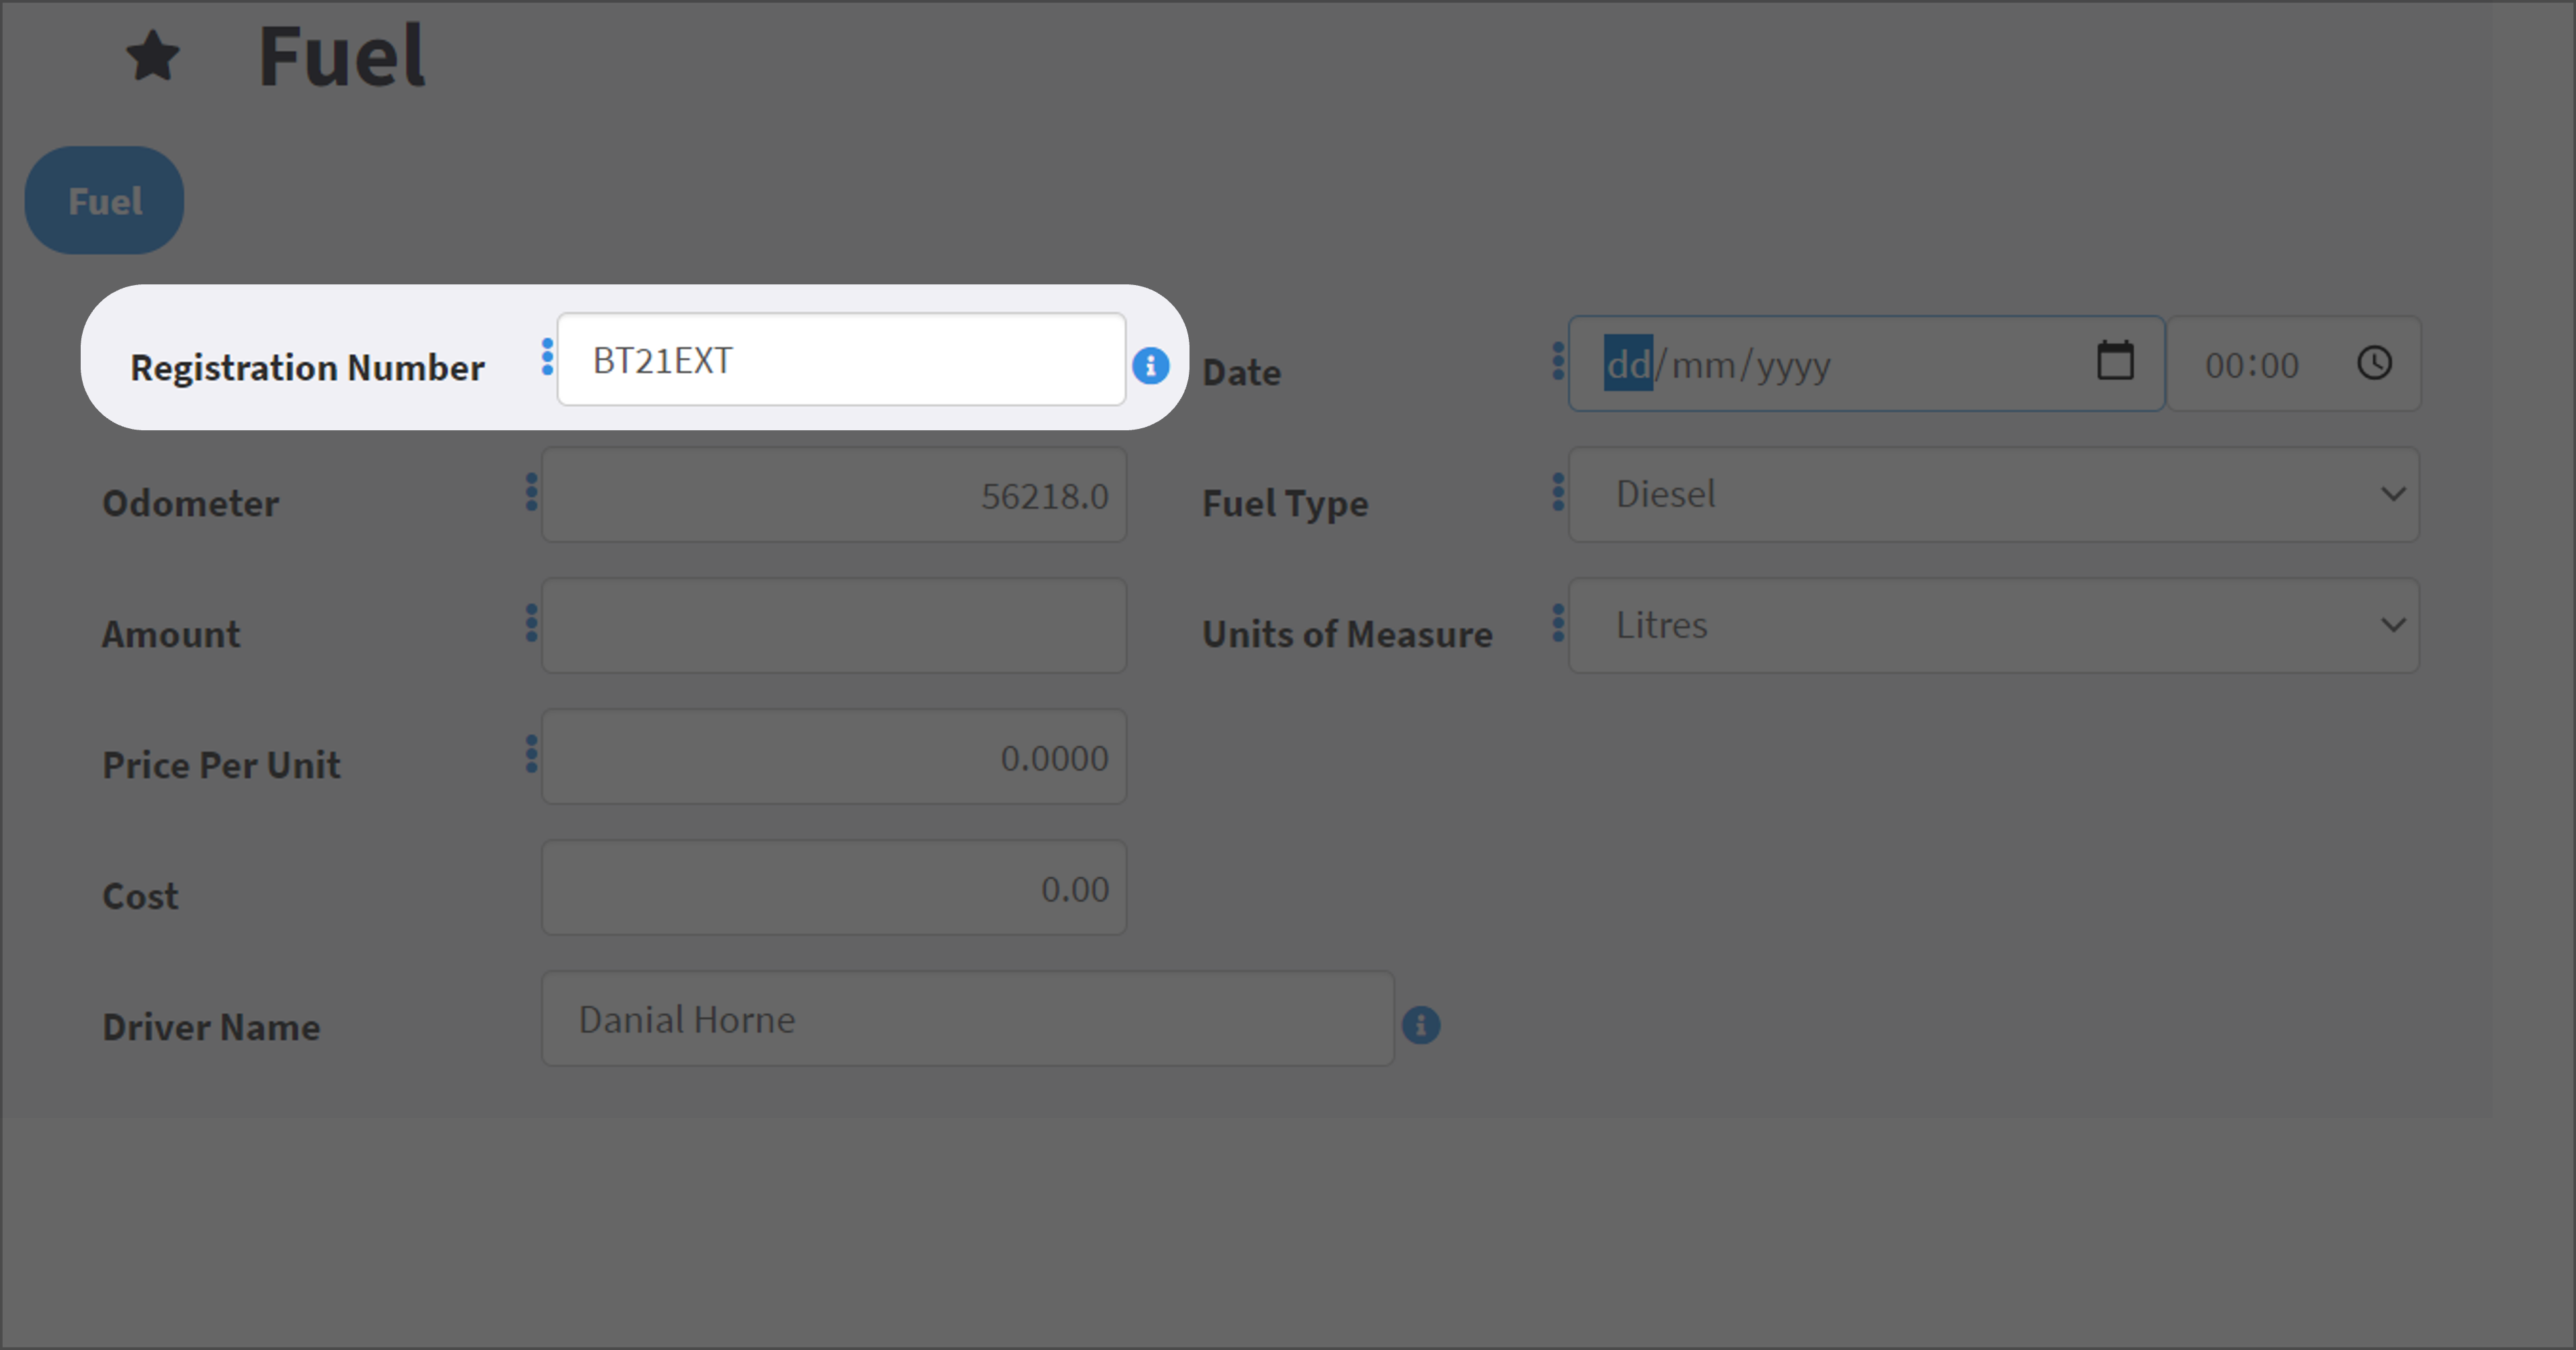Expand the Units of Measure Litres dropdown
This screenshot has height=1350, width=2576.
click(1994, 626)
